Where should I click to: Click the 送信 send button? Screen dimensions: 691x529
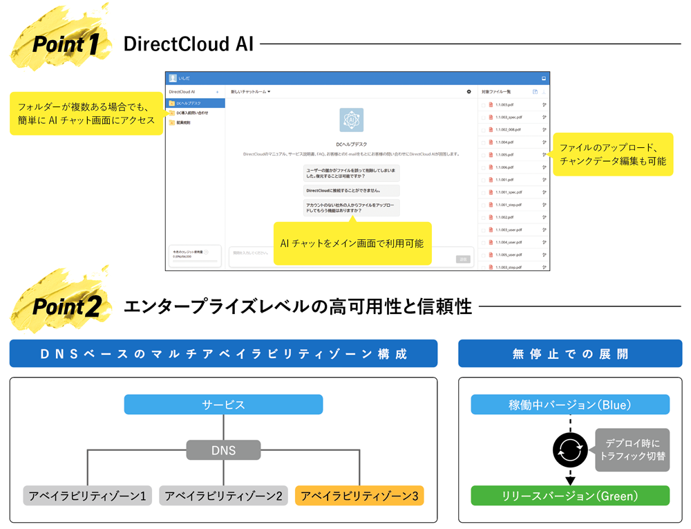tap(463, 259)
